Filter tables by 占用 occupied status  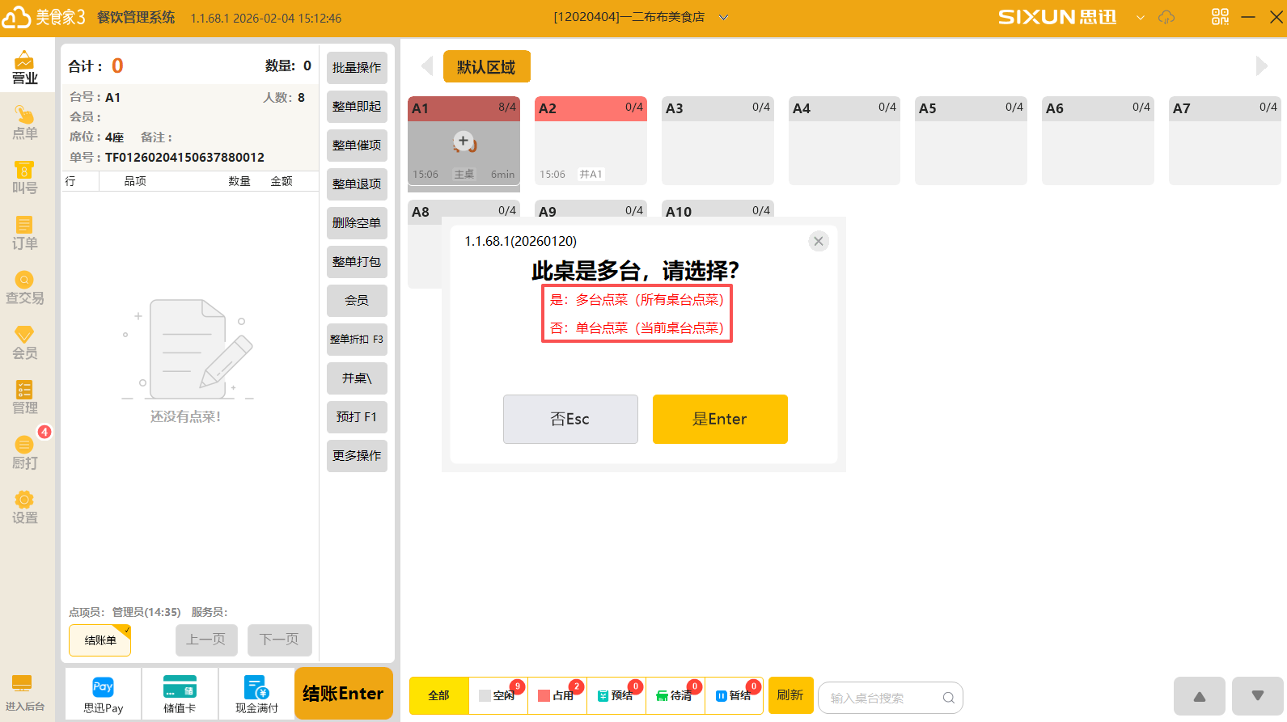[x=557, y=695]
